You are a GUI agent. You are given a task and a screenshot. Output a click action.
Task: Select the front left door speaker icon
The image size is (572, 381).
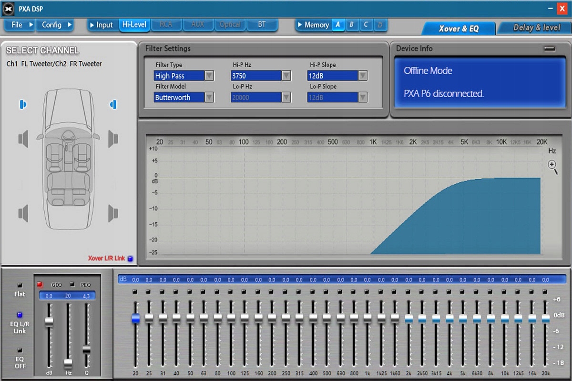pyautogui.click(x=23, y=139)
